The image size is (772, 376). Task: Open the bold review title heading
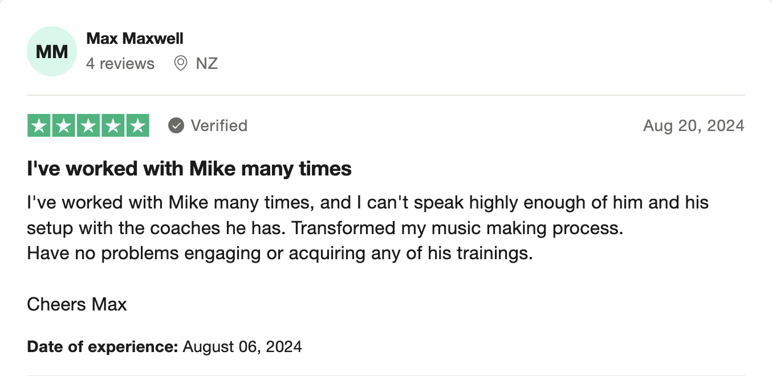[189, 169]
